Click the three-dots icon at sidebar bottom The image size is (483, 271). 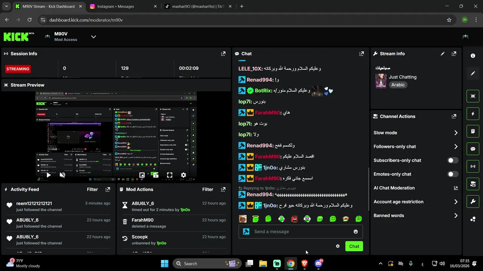pos(473,219)
